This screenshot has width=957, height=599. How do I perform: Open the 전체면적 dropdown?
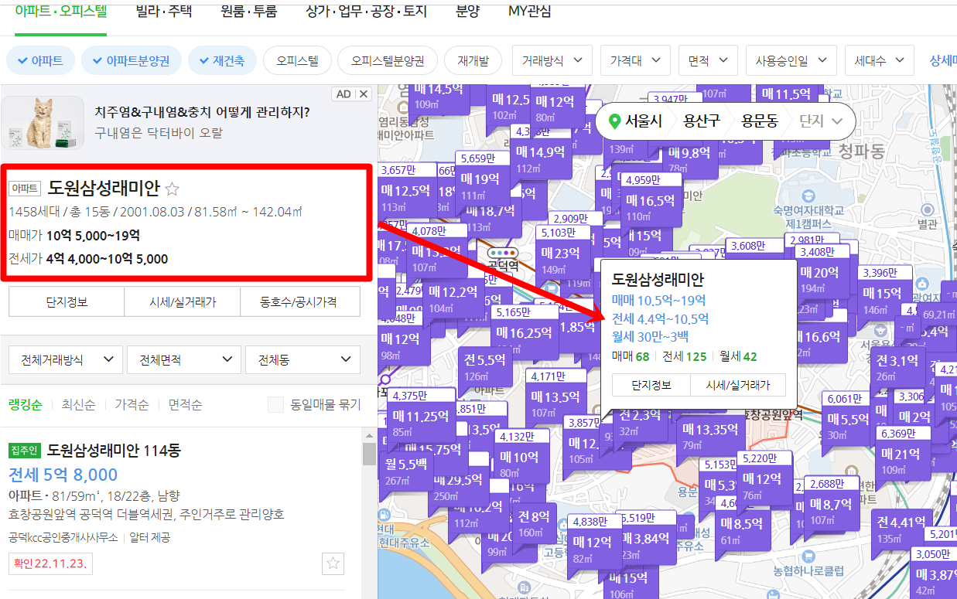click(183, 359)
